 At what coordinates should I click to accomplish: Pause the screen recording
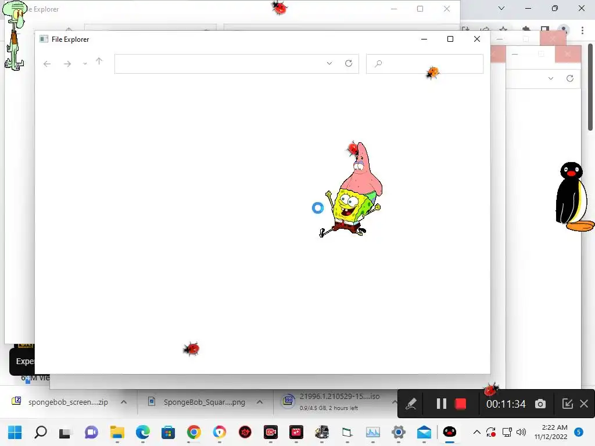tap(442, 404)
